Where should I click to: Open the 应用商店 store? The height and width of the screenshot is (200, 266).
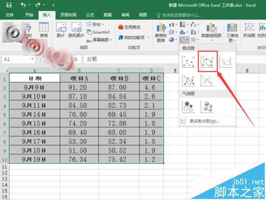click(129, 27)
